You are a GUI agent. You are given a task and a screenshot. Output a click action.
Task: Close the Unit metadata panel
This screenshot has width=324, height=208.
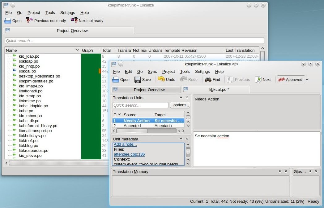coord(187,139)
